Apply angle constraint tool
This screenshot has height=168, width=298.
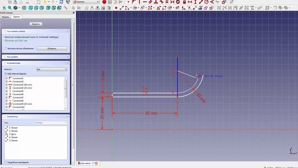tap(212, 2)
